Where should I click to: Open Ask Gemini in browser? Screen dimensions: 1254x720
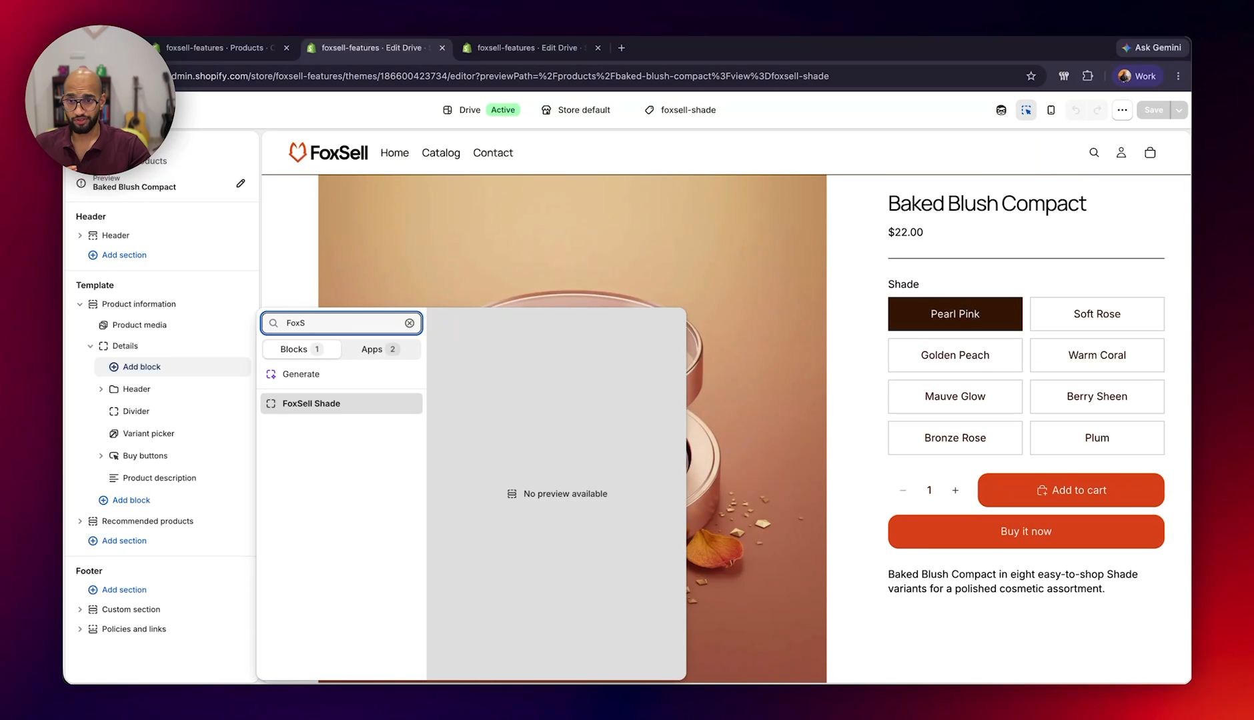click(1152, 47)
